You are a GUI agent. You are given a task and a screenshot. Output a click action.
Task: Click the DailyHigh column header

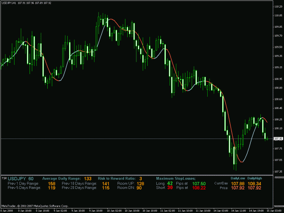[x=254, y=178]
